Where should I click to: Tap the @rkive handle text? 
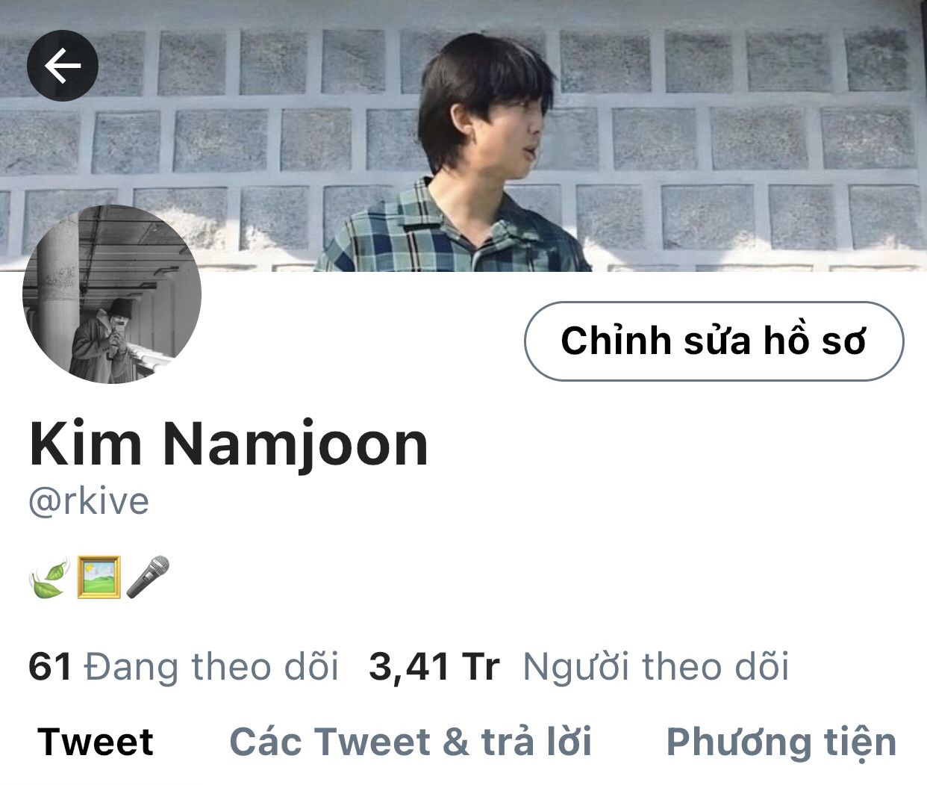point(89,502)
